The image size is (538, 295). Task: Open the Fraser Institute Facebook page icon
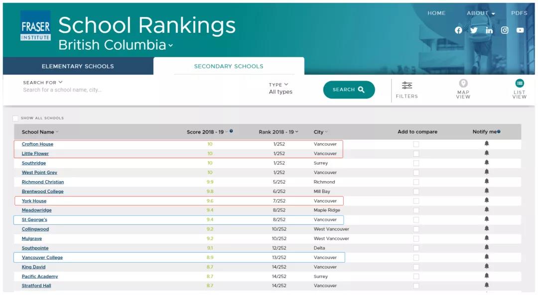click(x=458, y=30)
